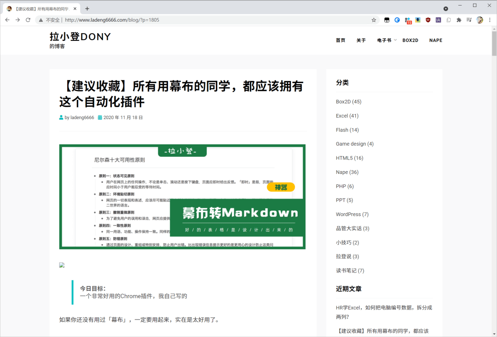Open the image downloader extension icon
The height and width of the screenshot is (337, 497).
coord(418,20)
